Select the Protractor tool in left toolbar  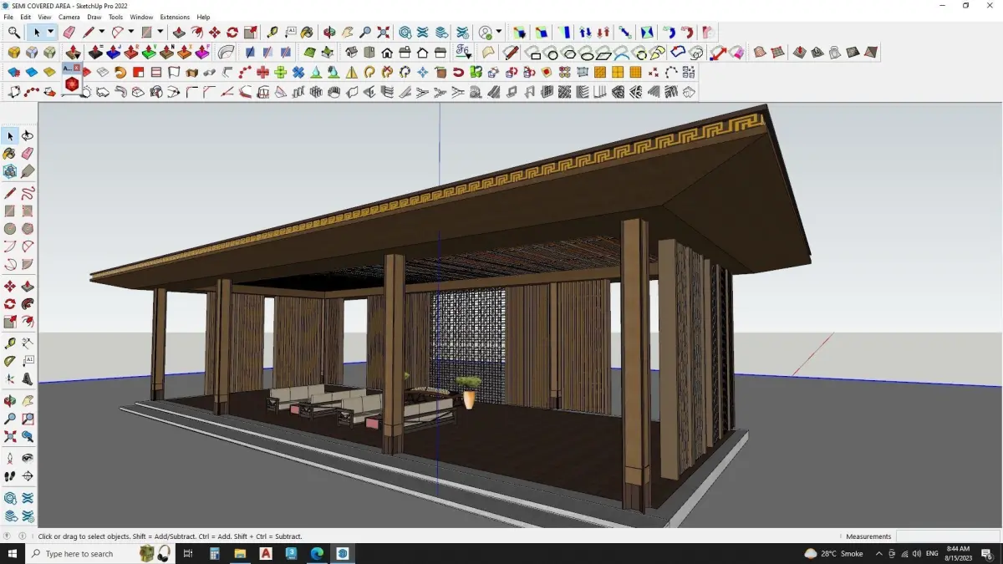[10, 361]
